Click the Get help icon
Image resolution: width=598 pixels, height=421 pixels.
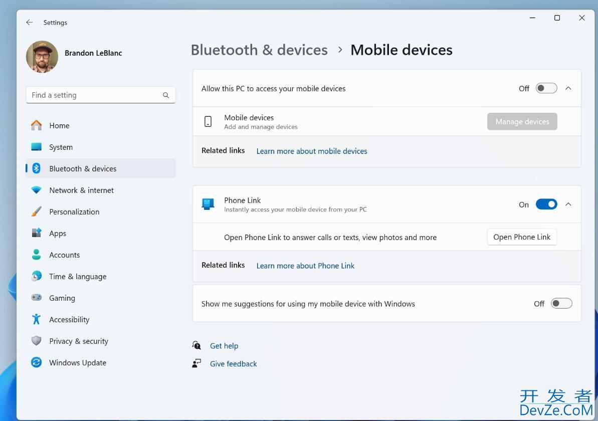(x=196, y=345)
